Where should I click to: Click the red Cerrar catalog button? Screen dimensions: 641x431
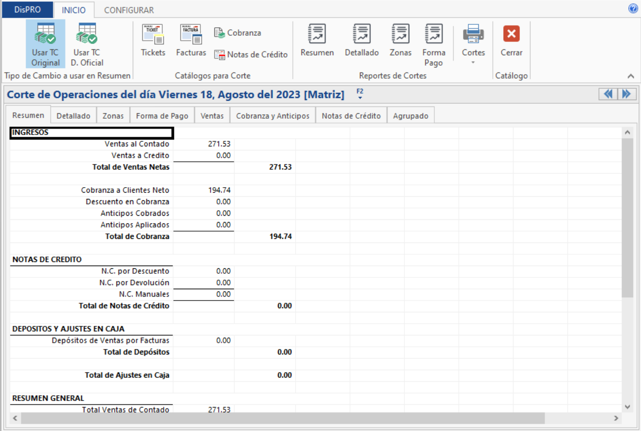click(511, 41)
